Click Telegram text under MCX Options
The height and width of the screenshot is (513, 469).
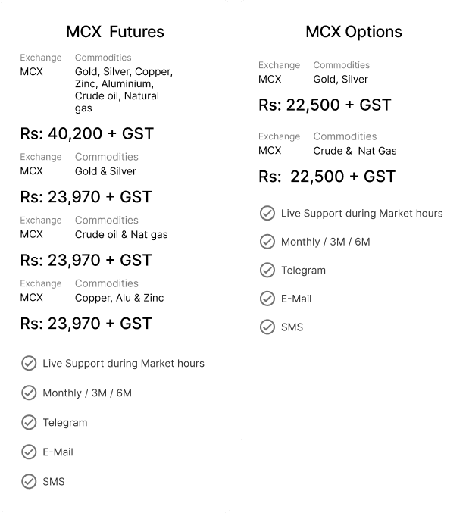click(x=304, y=271)
